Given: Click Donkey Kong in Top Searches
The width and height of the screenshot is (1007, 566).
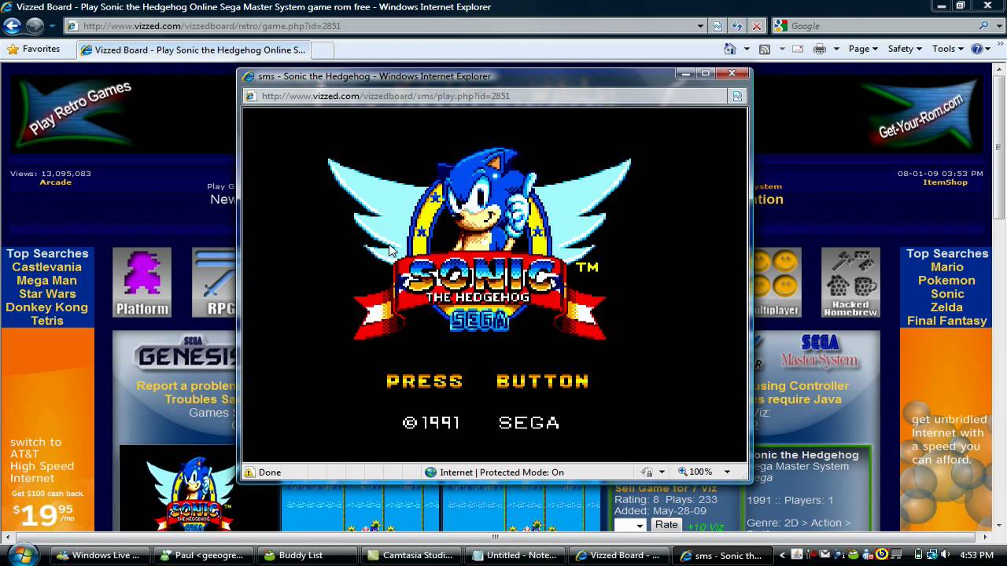Looking at the screenshot, I should (46, 307).
